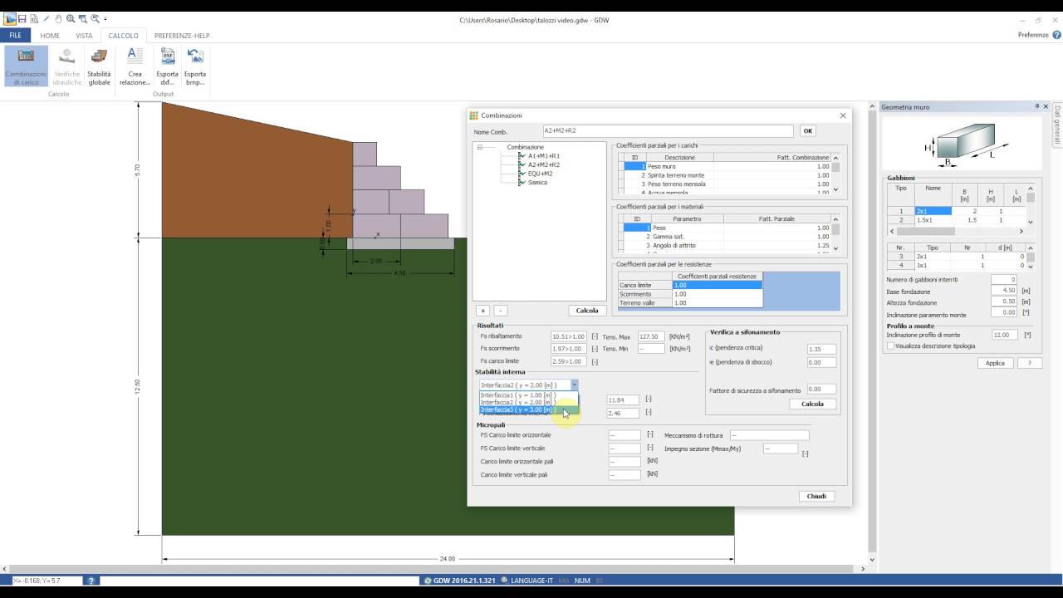Click the ribbon help icon near Preferenze
The width and height of the screenshot is (1063, 598).
(x=1056, y=35)
